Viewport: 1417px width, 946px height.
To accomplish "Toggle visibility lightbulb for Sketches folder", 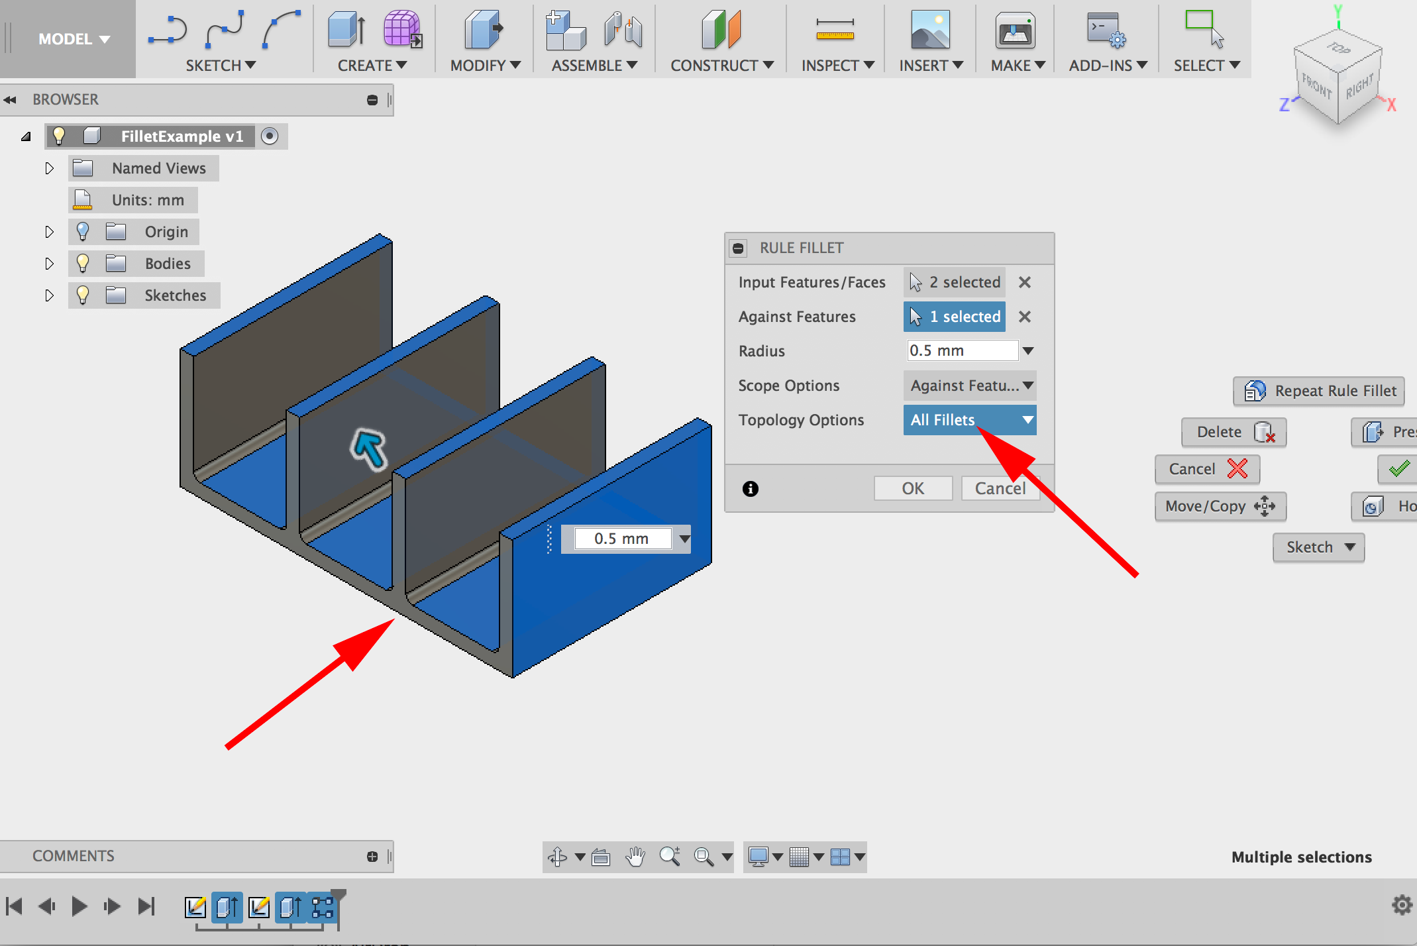I will pyautogui.click(x=83, y=295).
